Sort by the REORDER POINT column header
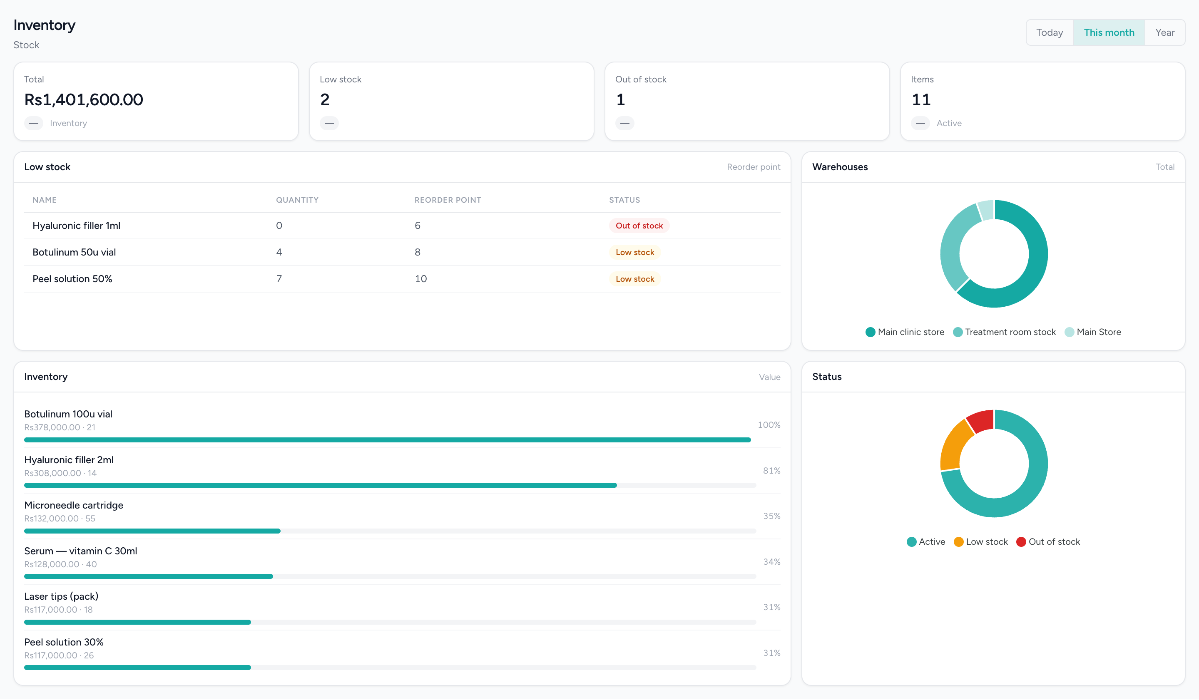 (x=448, y=200)
